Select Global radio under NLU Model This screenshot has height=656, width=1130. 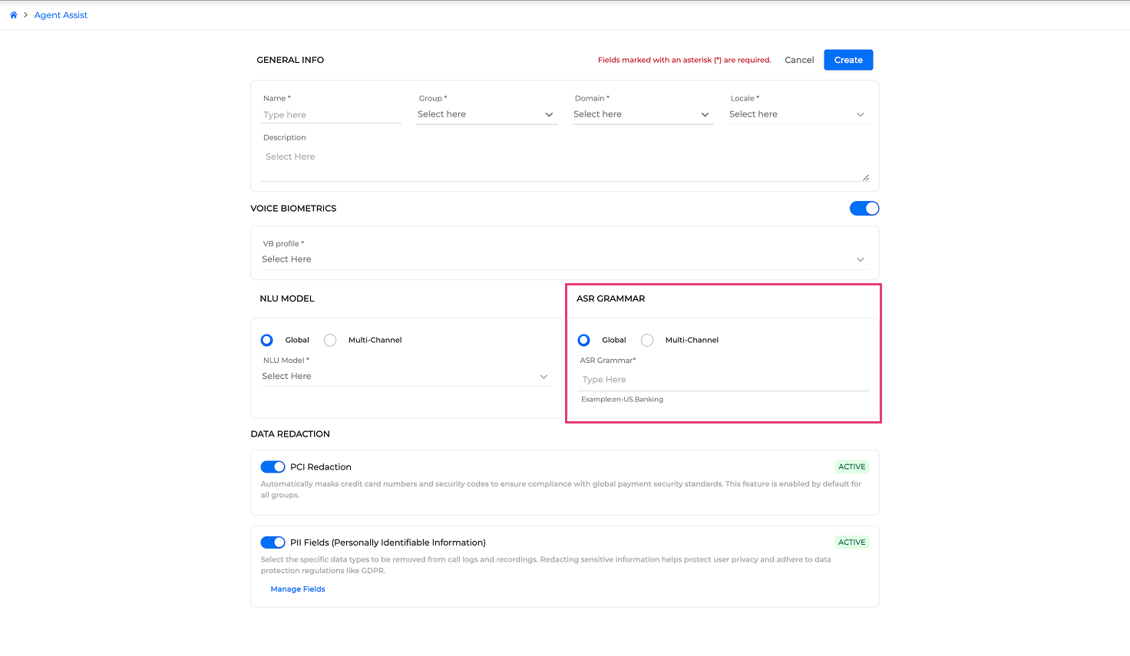266,340
